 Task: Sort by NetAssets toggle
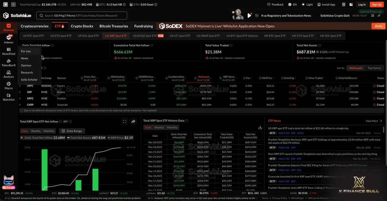[355, 68]
